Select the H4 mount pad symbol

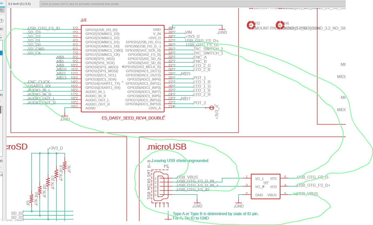[279, 25]
